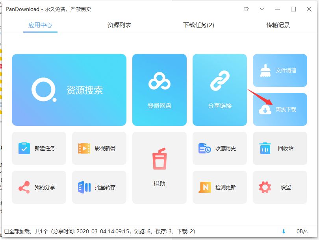This screenshot has width=319, height=240.
Task: Expand the title bar dropdown chevron menu
Action: click(x=262, y=9)
